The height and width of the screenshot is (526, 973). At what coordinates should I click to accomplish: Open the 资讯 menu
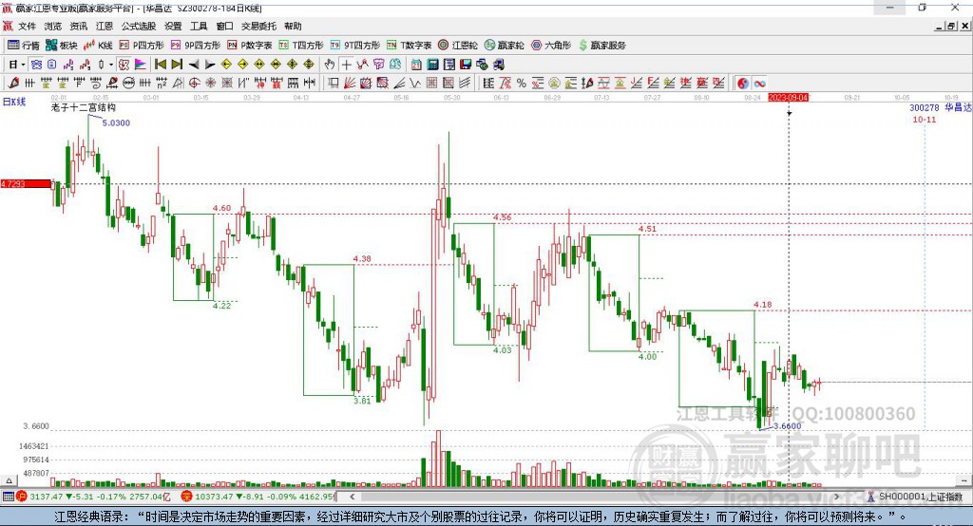tap(78, 26)
